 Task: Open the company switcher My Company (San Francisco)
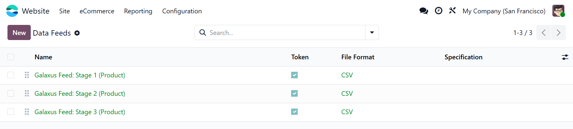click(504, 11)
